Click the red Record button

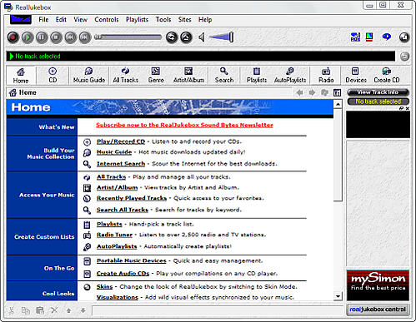point(13,37)
